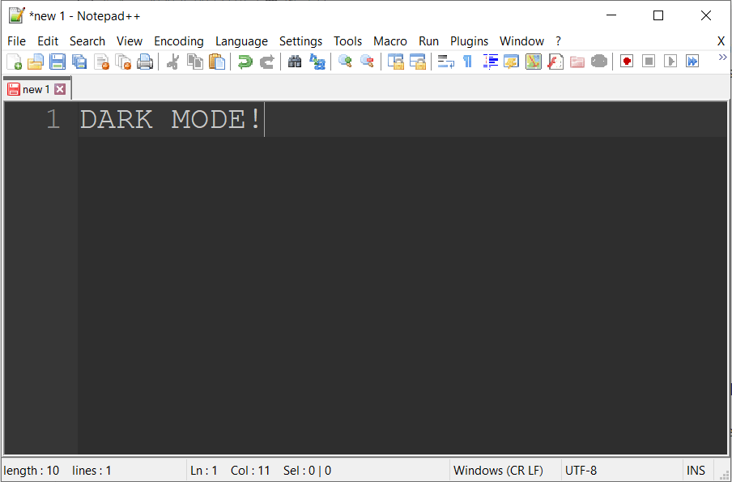Open the Encoding menu
The width and height of the screenshot is (732, 482).
tap(178, 41)
